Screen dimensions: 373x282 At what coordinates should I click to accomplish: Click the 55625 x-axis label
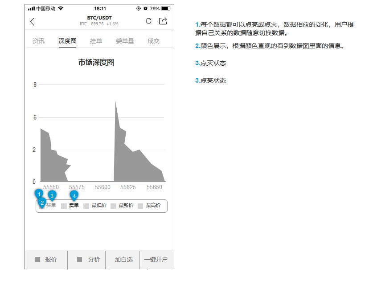[128, 187]
